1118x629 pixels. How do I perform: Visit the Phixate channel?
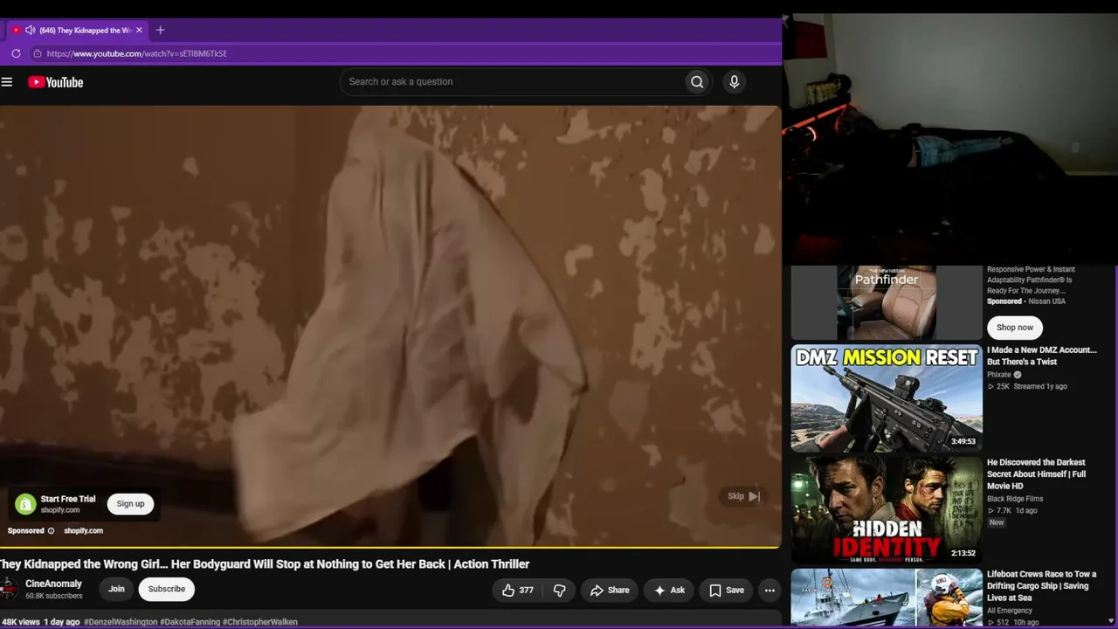(x=999, y=375)
